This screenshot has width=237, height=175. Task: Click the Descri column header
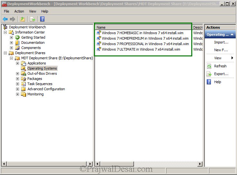click(197, 27)
